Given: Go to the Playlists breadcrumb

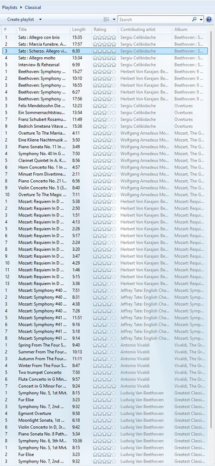Looking at the screenshot, I should [9, 8].
